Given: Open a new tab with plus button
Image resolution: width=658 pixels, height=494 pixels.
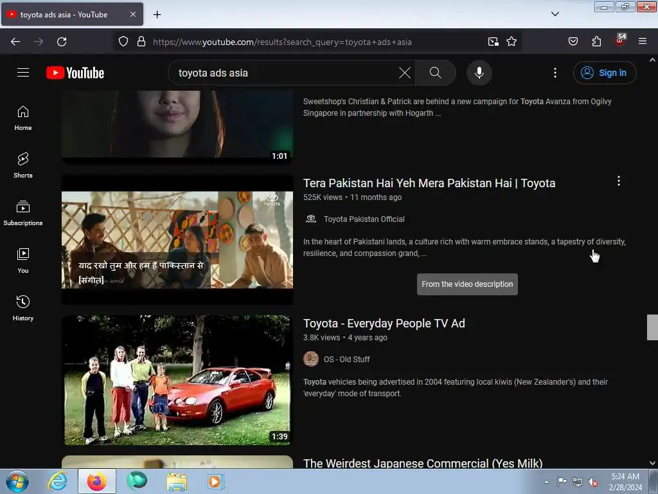Looking at the screenshot, I should (157, 15).
